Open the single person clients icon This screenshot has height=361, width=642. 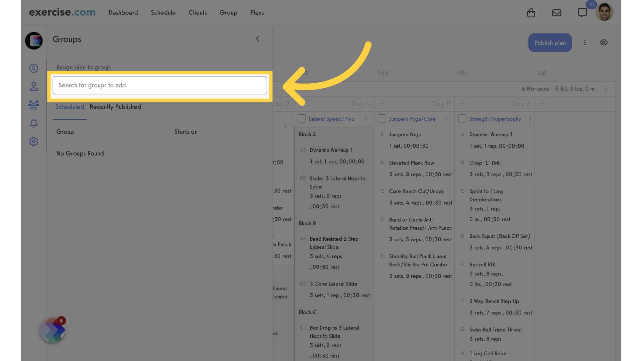coord(33,87)
